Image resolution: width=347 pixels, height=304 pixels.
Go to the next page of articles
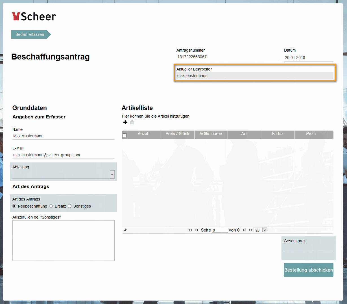point(245,230)
